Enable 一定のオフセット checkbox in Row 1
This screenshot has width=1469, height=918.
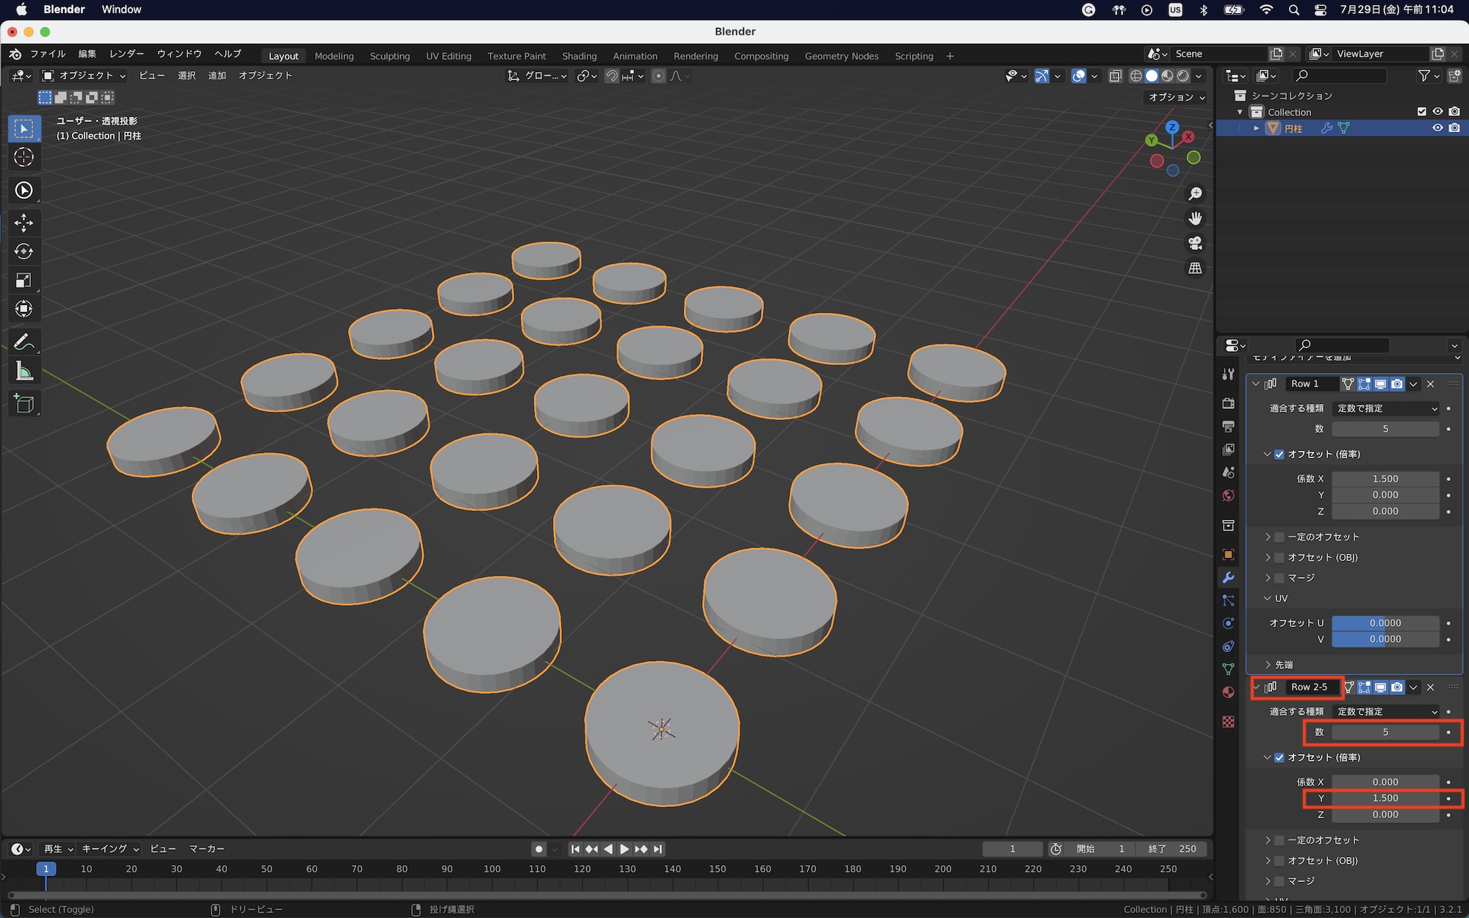point(1279,537)
